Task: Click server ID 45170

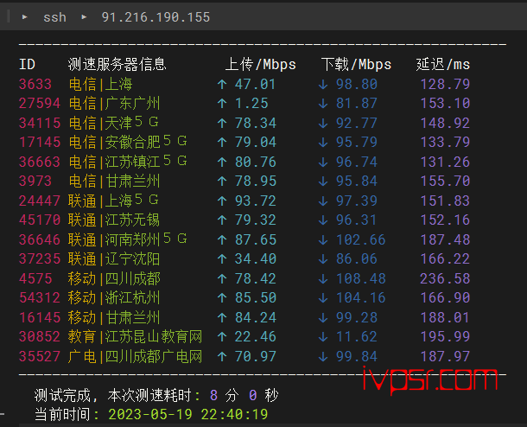Action: click(40, 220)
